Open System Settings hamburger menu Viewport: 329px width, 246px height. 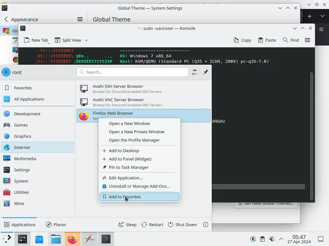tap(80, 19)
